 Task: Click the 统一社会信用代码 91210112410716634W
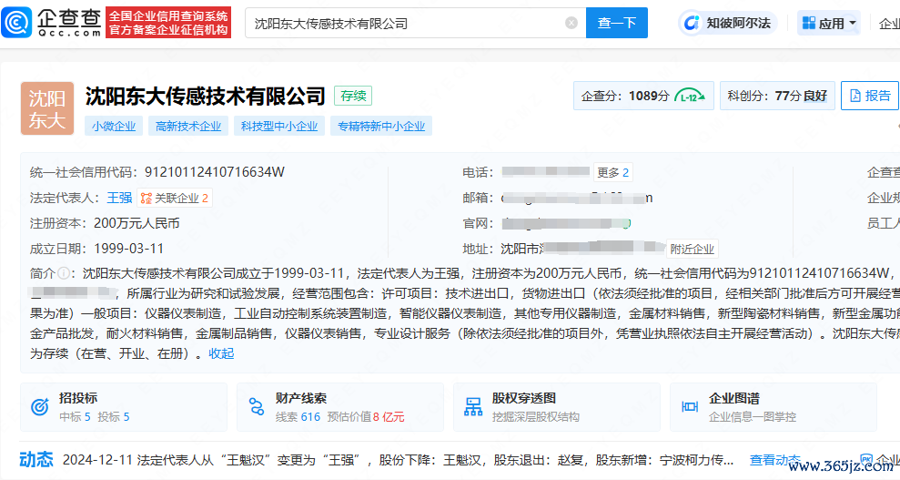point(215,172)
